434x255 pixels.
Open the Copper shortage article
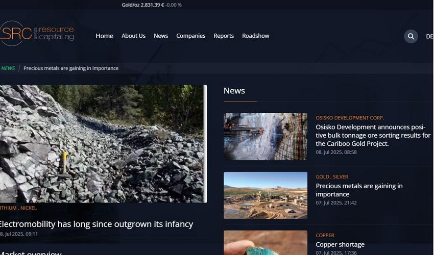[x=340, y=244]
